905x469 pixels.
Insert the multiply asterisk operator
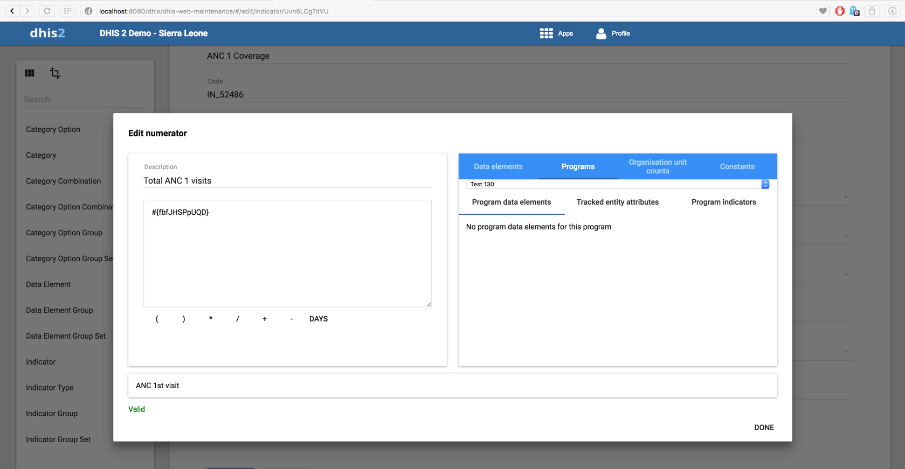point(211,319)
